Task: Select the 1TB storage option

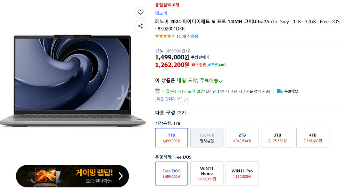Action: [171, 137]
